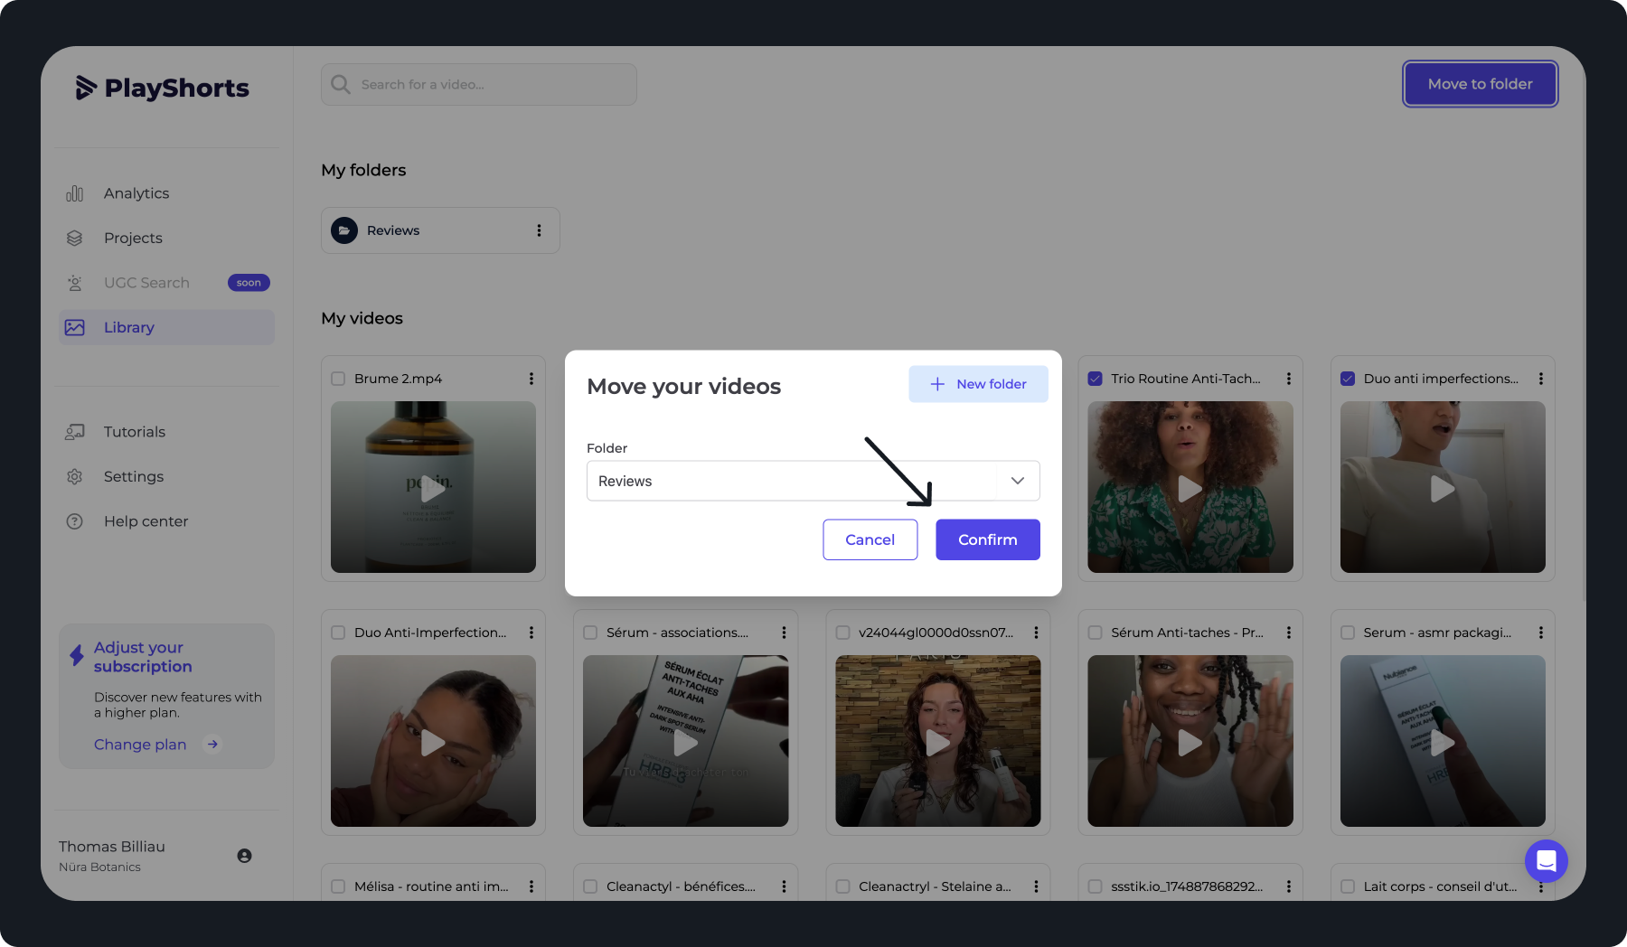The image size is (1627, 947).
Task: Click the search magnifier icon
Action: [x=341, y=84]
